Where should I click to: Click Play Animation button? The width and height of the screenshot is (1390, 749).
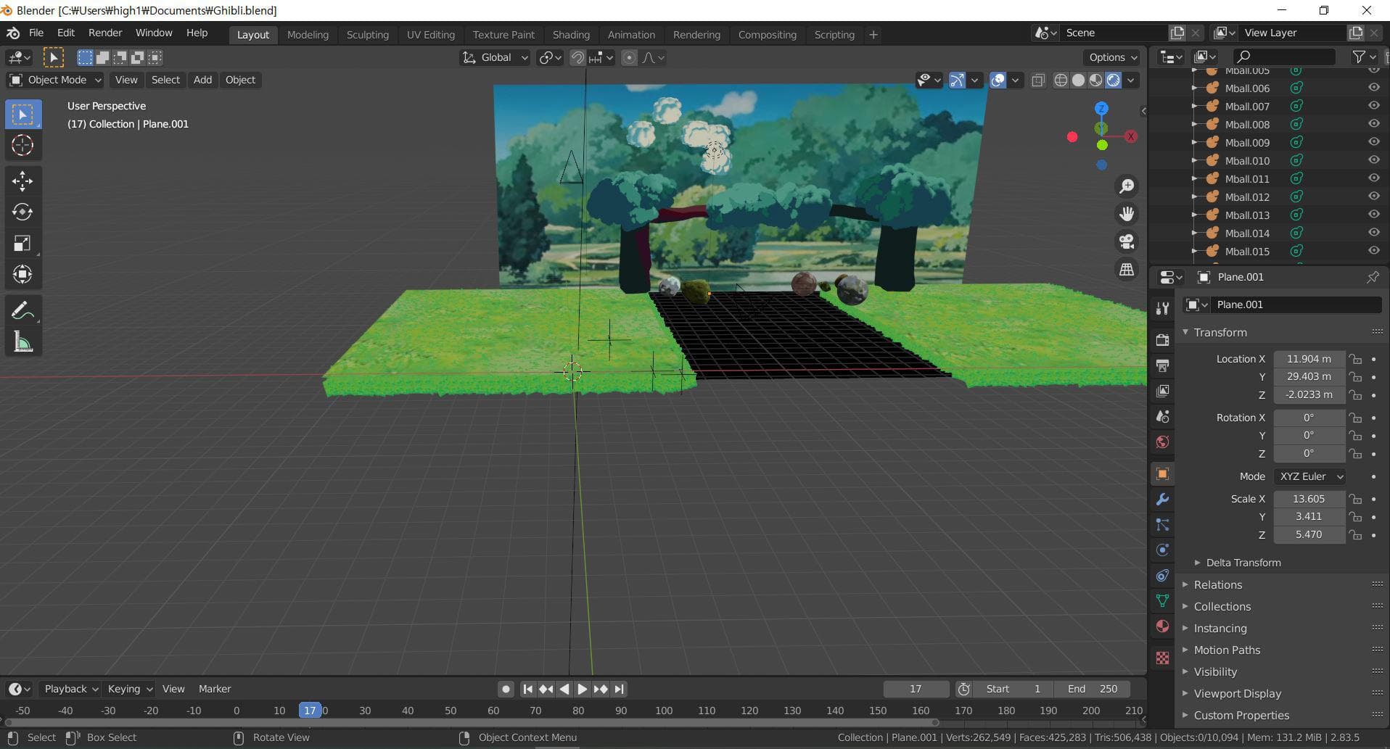coord(582,689)
